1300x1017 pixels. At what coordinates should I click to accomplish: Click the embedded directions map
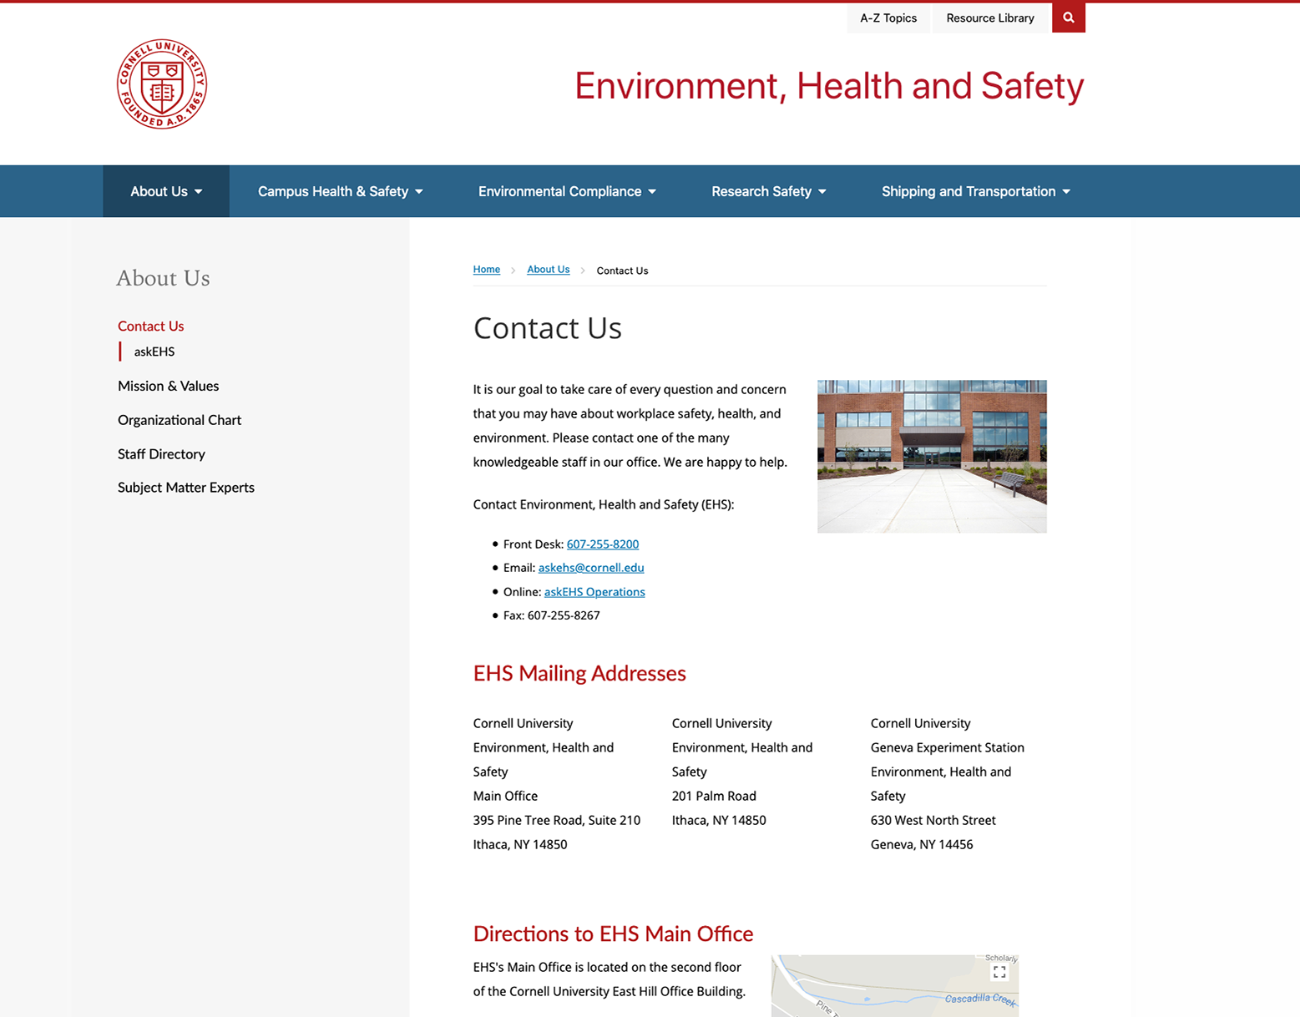tap(895, 986)
